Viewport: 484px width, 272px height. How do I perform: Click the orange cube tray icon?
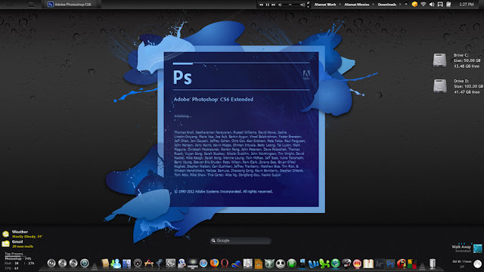click(414, 4)
